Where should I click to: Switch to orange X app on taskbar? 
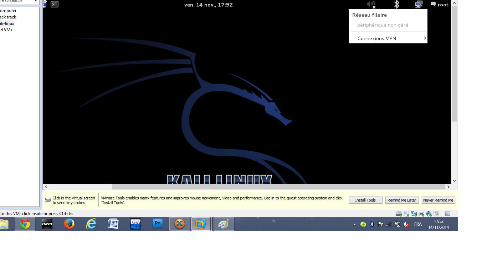(180, 224)
